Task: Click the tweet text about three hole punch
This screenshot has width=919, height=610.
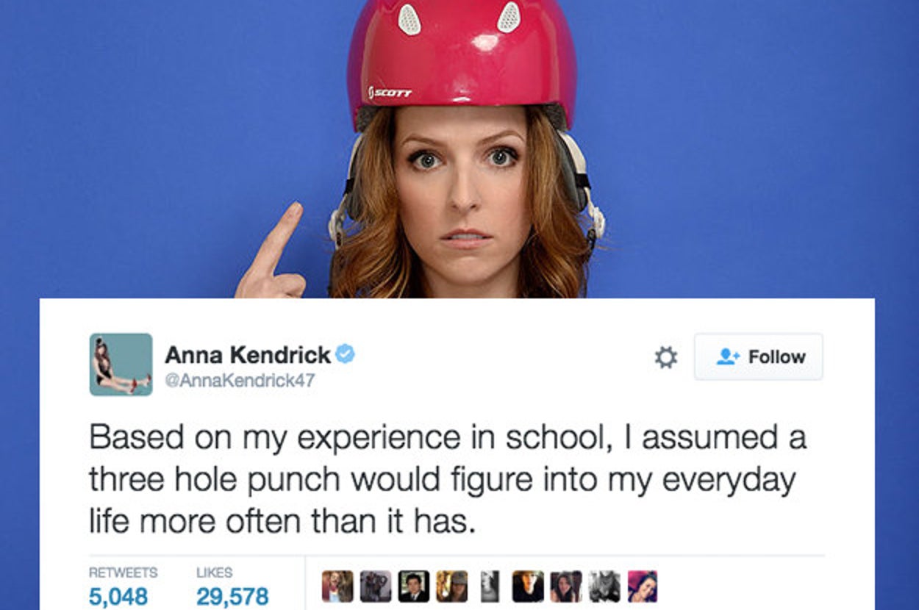Action: click(448, 479)
